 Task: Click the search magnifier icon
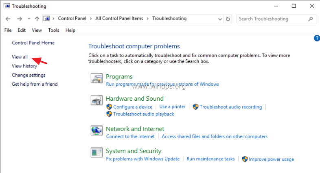311,19
